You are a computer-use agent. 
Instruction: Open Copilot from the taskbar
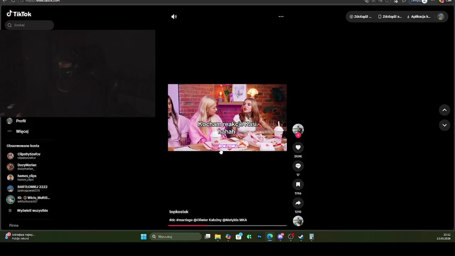pyautogui.click(x=228, y=237)
